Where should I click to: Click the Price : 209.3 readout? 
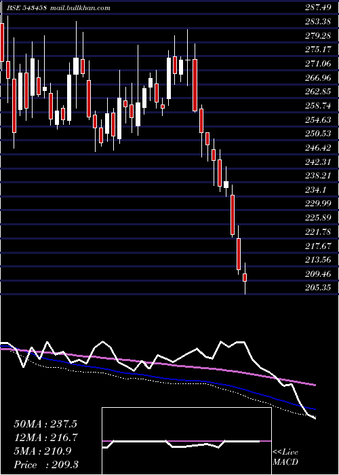46,465
